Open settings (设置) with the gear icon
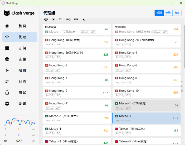185x145 pixels. [7, 104]
